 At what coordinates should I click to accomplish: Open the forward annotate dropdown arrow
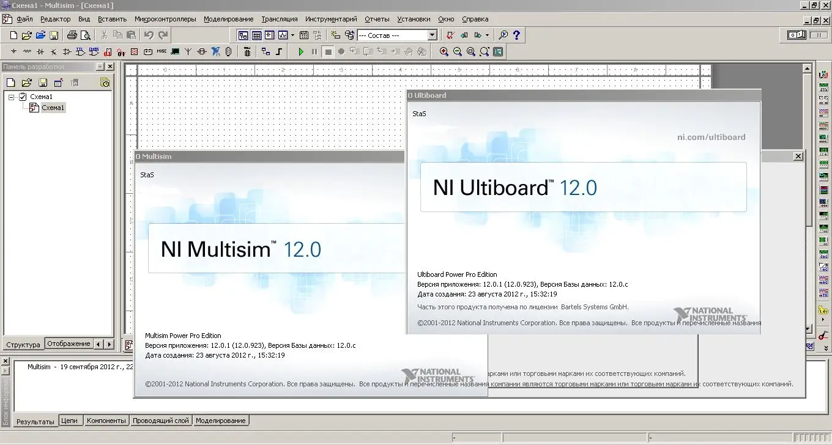click(x=487, y=35)
